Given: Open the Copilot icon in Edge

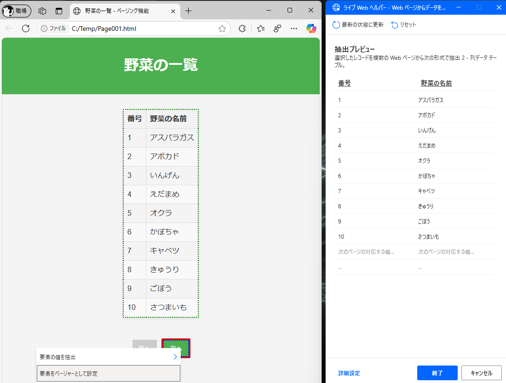Looking at the screenshot, I should tap(311, 29).
